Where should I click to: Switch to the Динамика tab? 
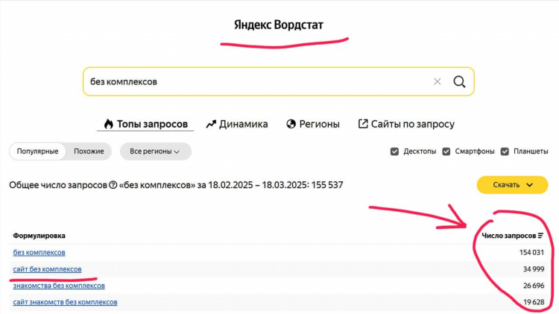click(237, 124)
